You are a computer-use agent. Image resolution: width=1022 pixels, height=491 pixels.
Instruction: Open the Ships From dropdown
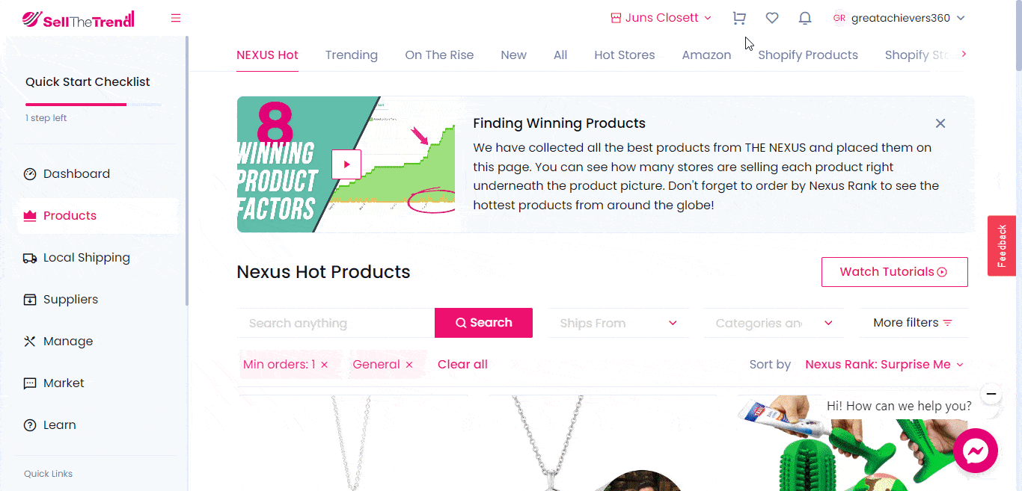[x=619, y=323]
